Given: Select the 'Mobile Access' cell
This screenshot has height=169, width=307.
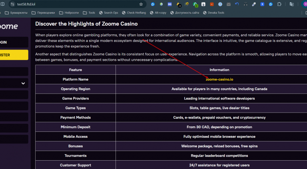Looking at the screenshot, I should (76, 137).
